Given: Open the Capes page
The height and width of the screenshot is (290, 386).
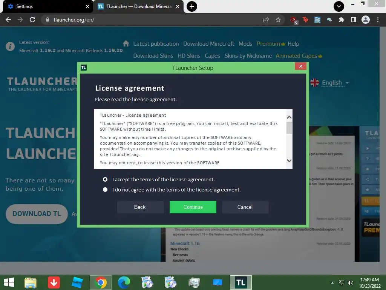Looking at the screenshot, I should tap(212, 56).
